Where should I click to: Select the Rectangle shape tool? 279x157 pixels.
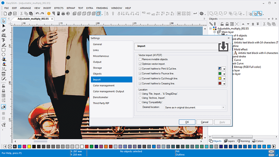point(3,50)
